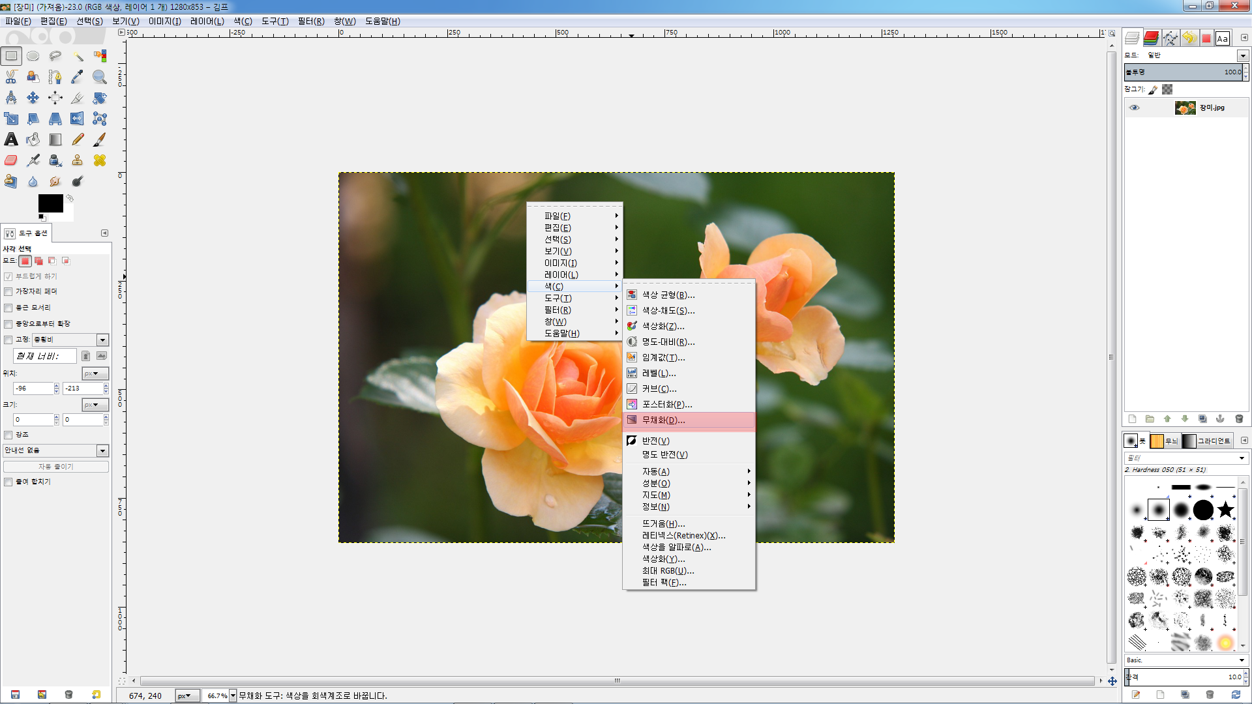Screen dimensions: 1252x704
Task: Select the Ink tool
Action: click(55, 160)
